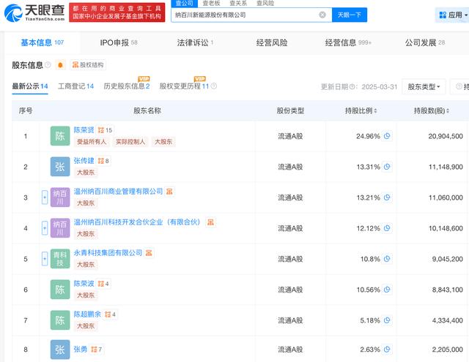Open shareholder 陈荣贤 link
This screenshot has height=362, width=469.
pos(84,130)
